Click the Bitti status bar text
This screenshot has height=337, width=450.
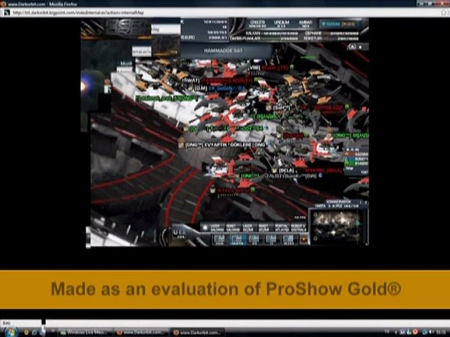(x=6, y=323)
